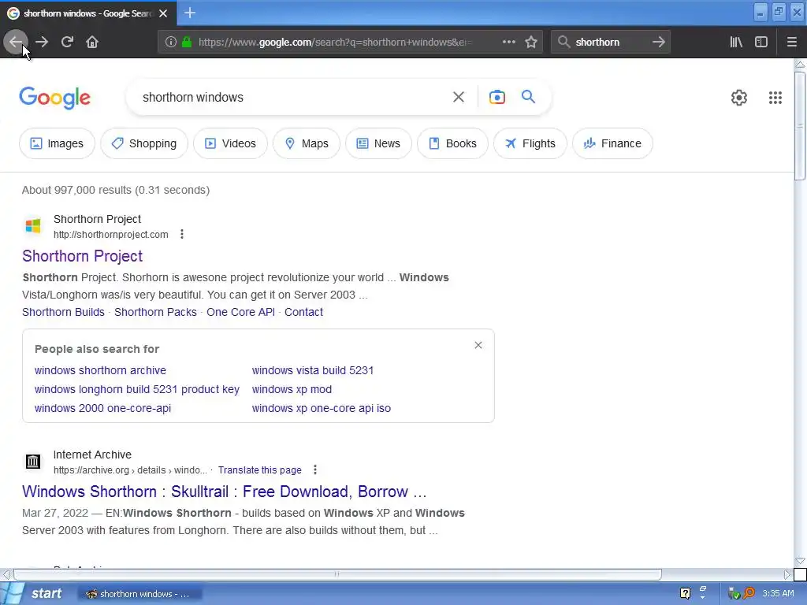Click scroll right arrow of horizontal scrollbar
The width and height of the screenshot is (807, 605).
coord(787,574)
